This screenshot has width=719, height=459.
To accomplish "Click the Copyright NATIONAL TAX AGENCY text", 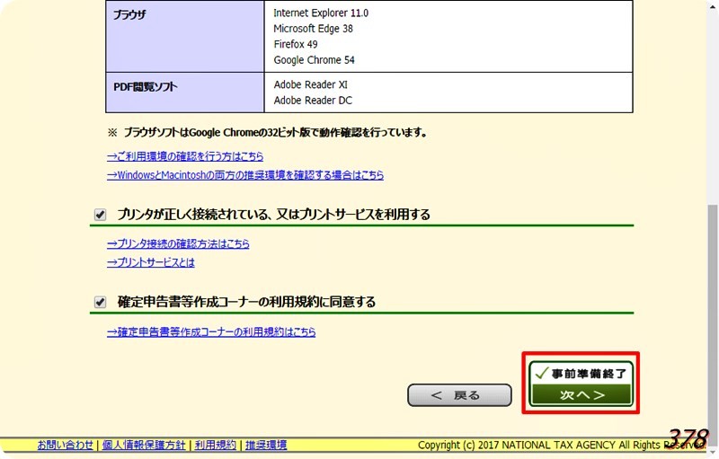I will 562,445.
